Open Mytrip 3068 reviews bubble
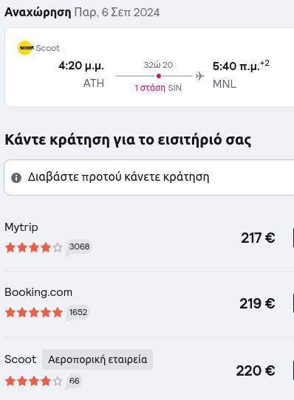Screen dimensions: 294x400 (x=79, y=247)
